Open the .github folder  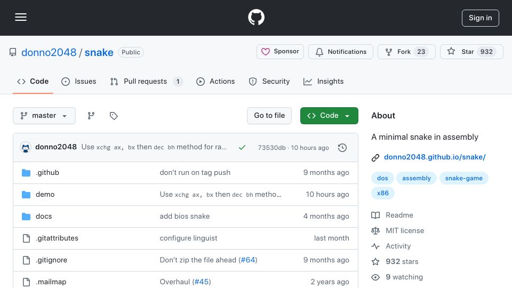(x=47, y=172)
